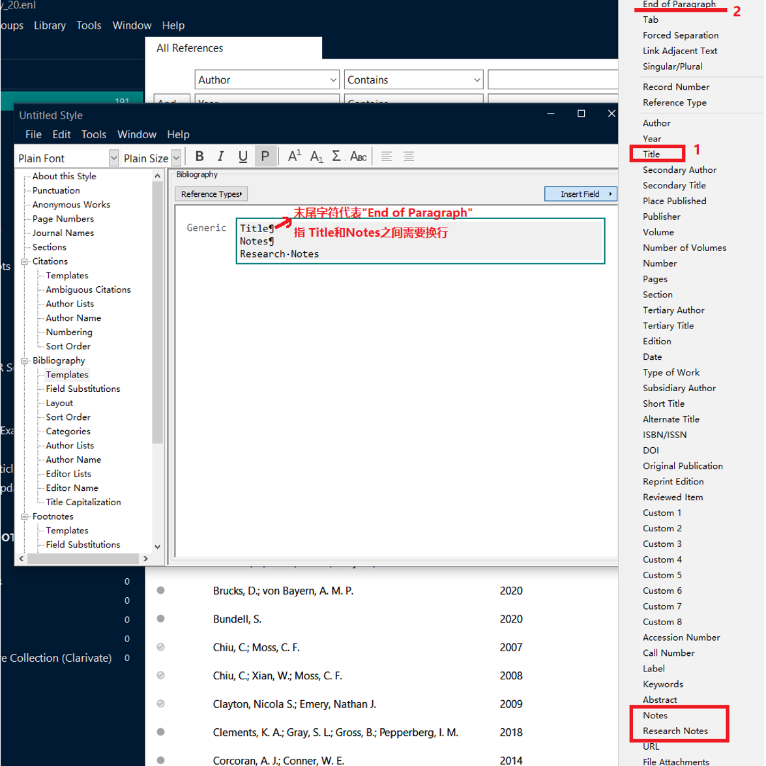Select Page Numbers tree item
The image size is (766, 766).
63,219
